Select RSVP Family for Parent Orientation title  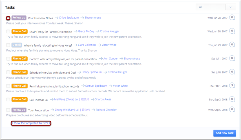51,32
